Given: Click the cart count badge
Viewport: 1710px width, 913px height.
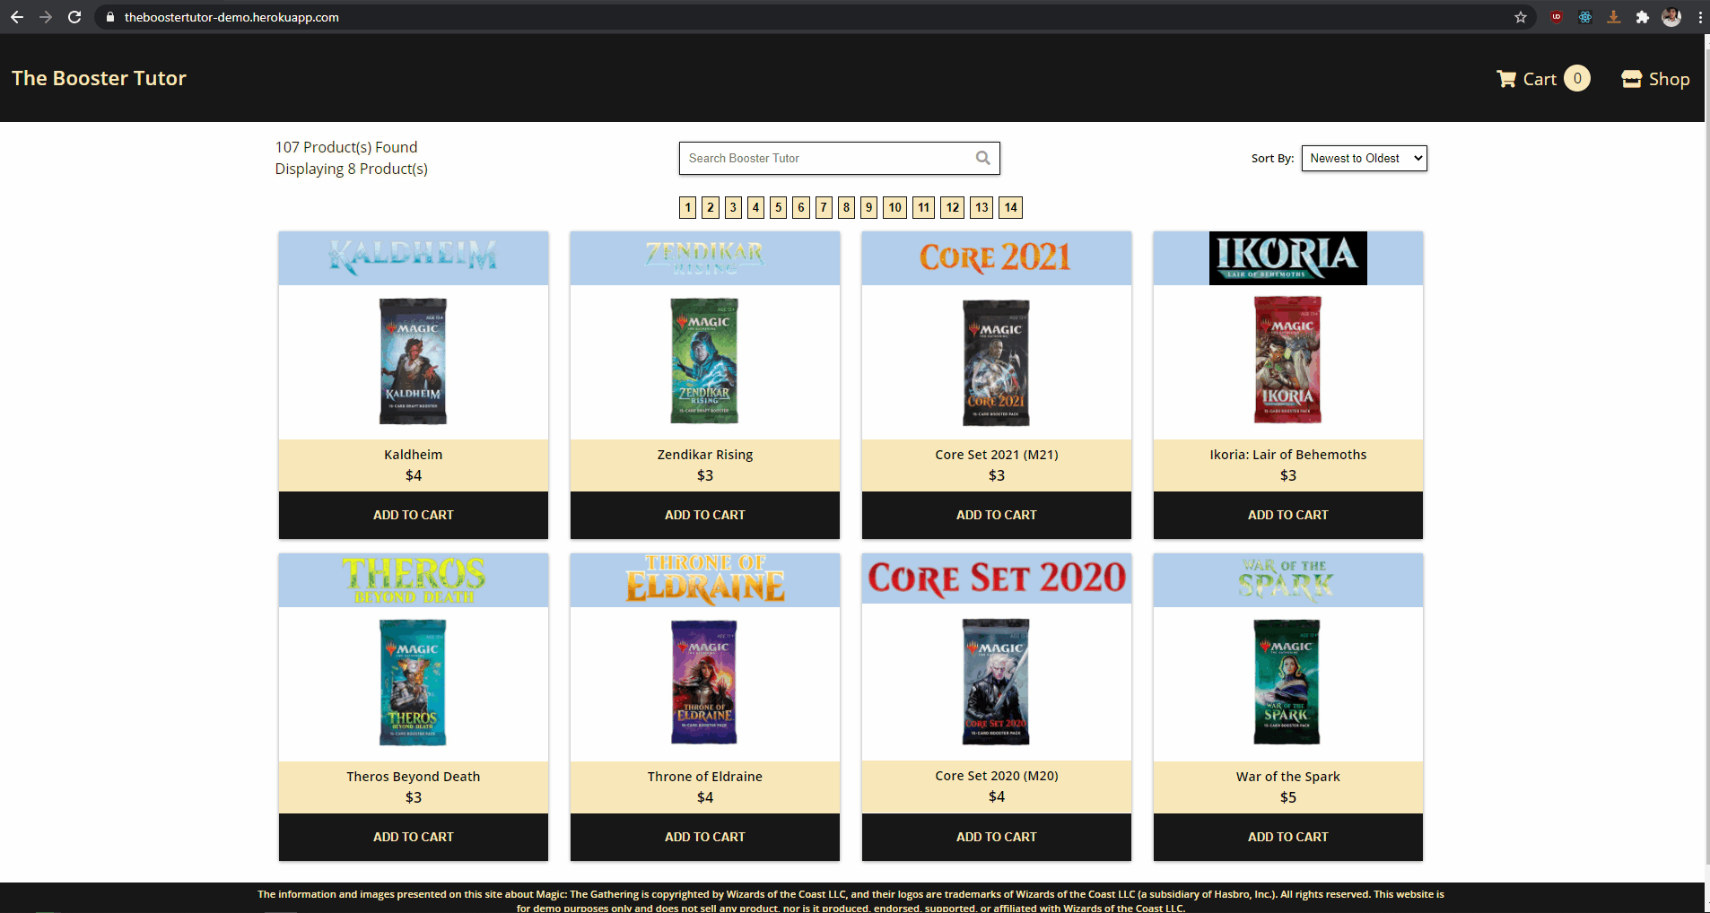Looking at the screenshot, I should tap(1577, 78).
